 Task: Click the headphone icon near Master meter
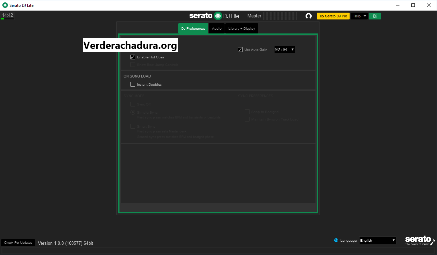click(309, 16)
